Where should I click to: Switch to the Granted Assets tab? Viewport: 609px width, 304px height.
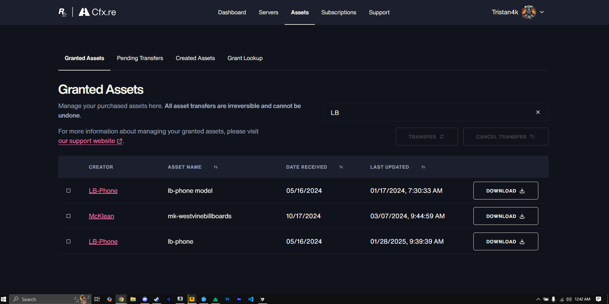(x=84, y=58)
